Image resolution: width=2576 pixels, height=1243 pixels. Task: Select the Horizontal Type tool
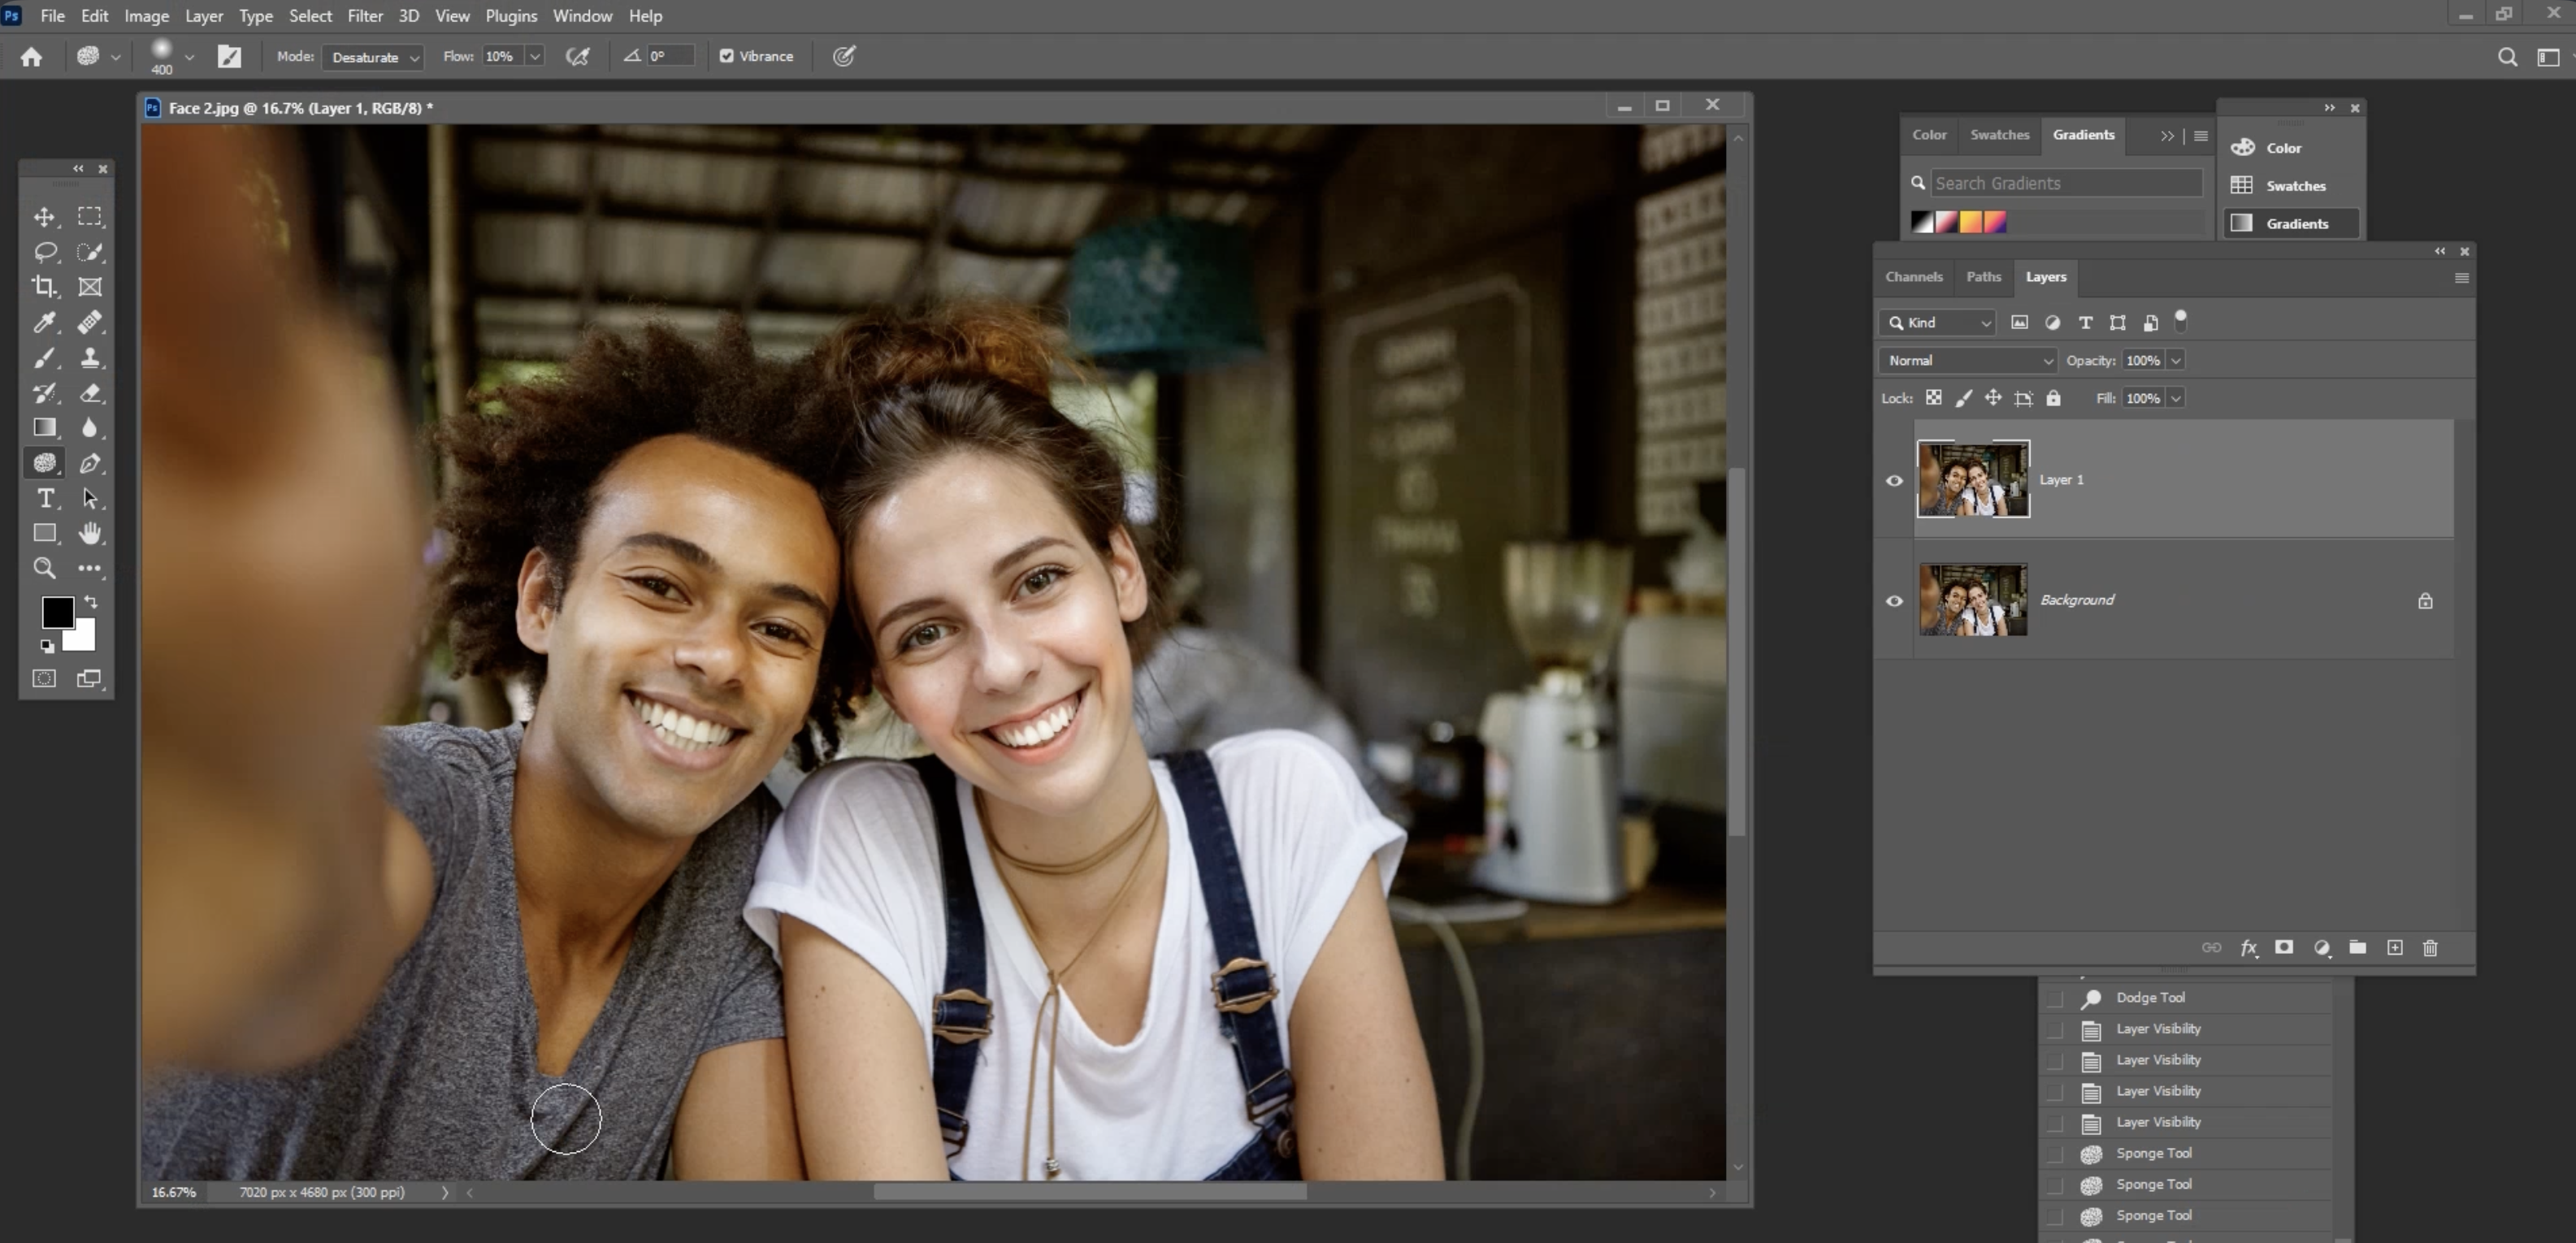coord(44,498)
